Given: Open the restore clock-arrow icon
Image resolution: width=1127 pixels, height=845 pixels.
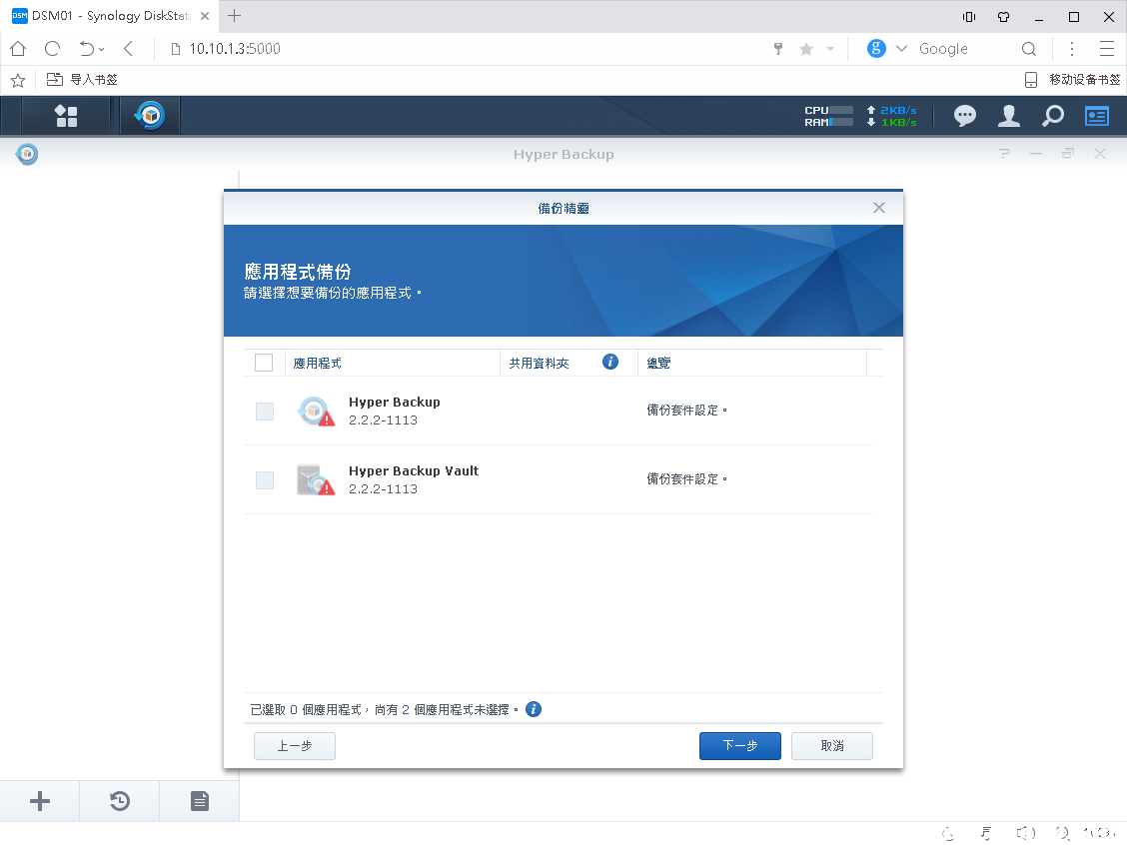Looking at the screenshot, I should 120,801.
